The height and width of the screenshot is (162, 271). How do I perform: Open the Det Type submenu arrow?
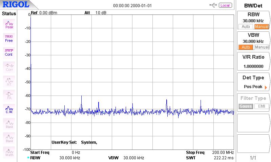[266, 87]
